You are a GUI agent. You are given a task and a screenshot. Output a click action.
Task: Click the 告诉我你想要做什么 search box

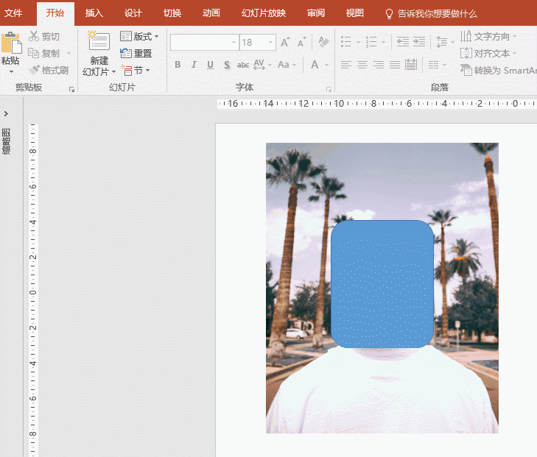coord(431,14)
